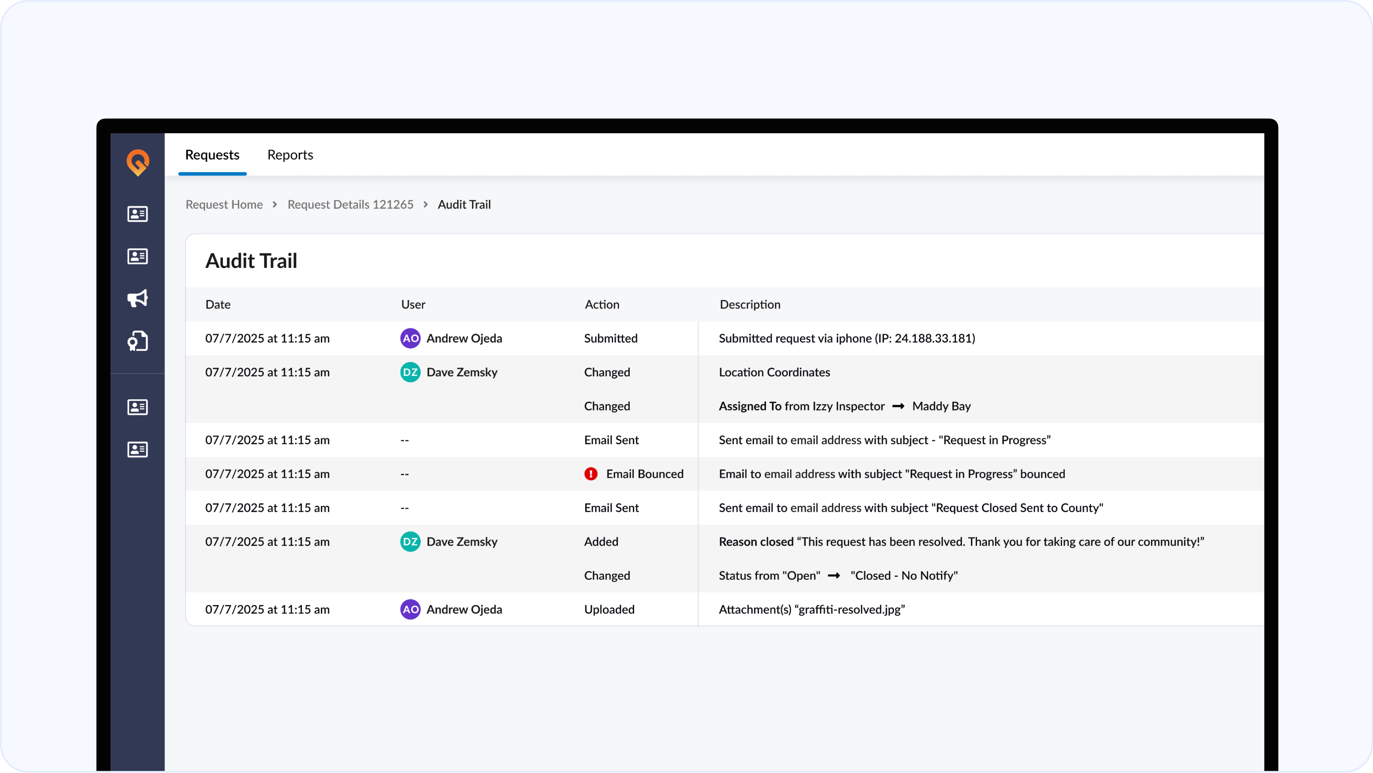The image size is (1373, 773).
Task: Click the AO avatar on the Uploaded row
Action: (x=410, y=610)
